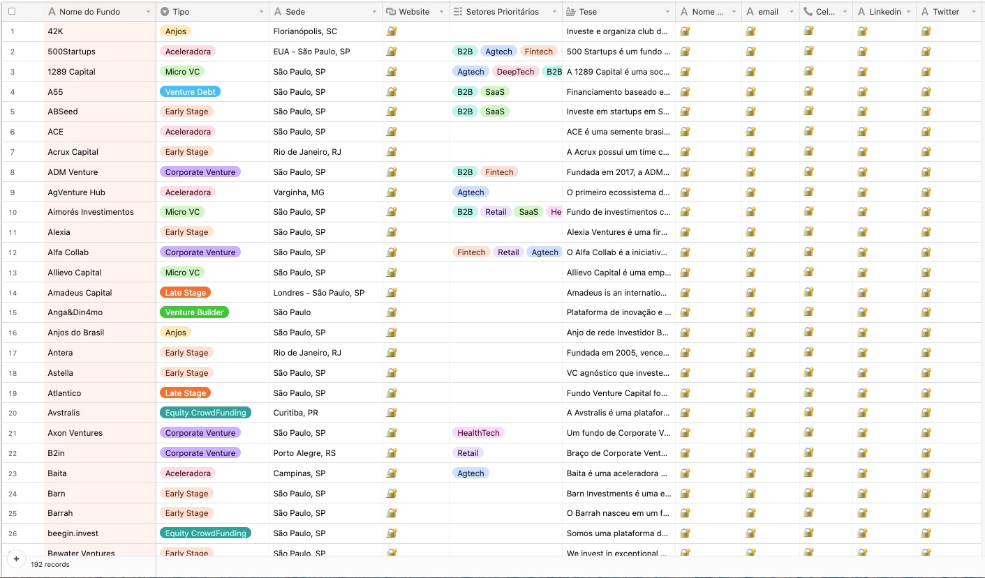Click the locked Website icon for 42K

coord(391,31)
